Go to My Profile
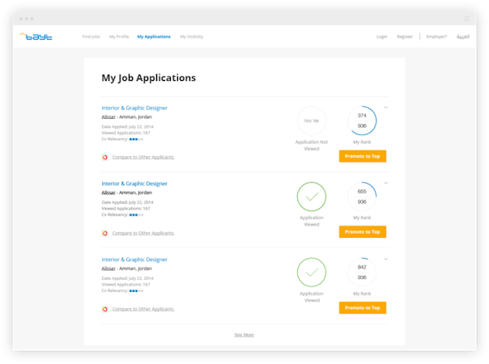Image resolution: width=489 pixels, height=364 pixels. coord(119,36)
